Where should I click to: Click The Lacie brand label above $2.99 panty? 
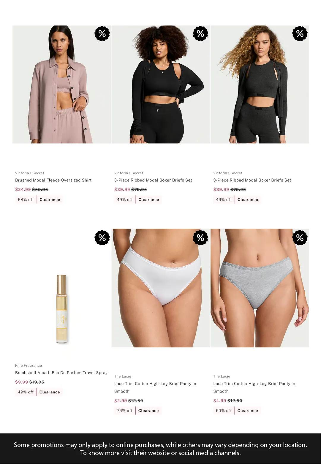pos(123,376)
